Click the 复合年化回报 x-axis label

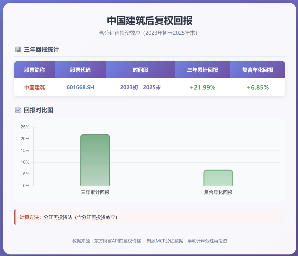(x=218, y=192)
